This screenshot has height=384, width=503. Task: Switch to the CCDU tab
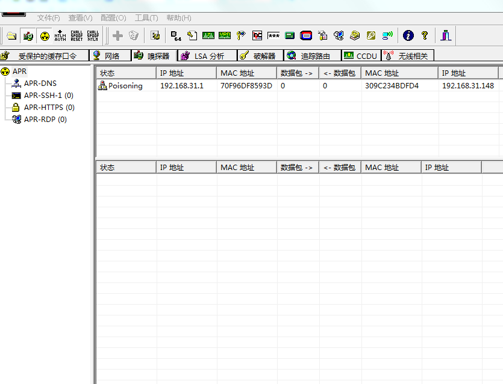tap(361, 56)
